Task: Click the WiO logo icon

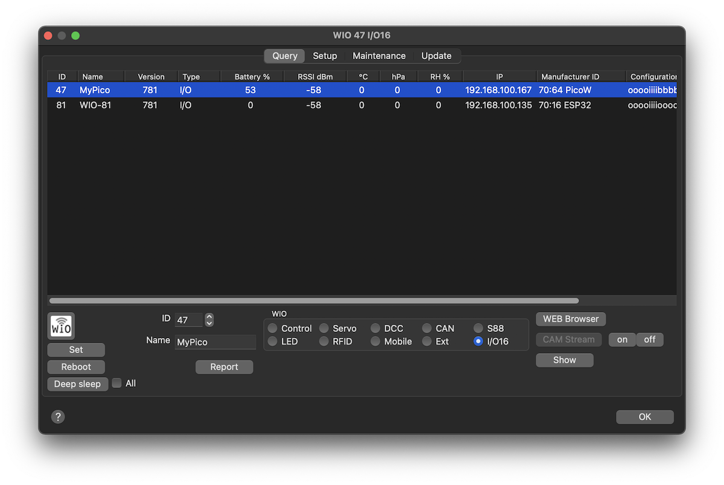Action: pyautogui.click(x=61, y=327)
